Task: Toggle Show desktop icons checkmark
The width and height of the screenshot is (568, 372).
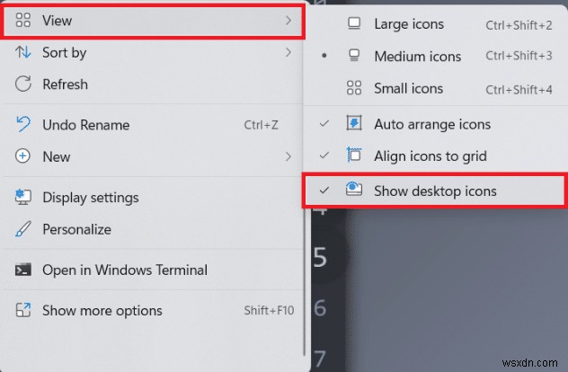Action: (324, 190)
